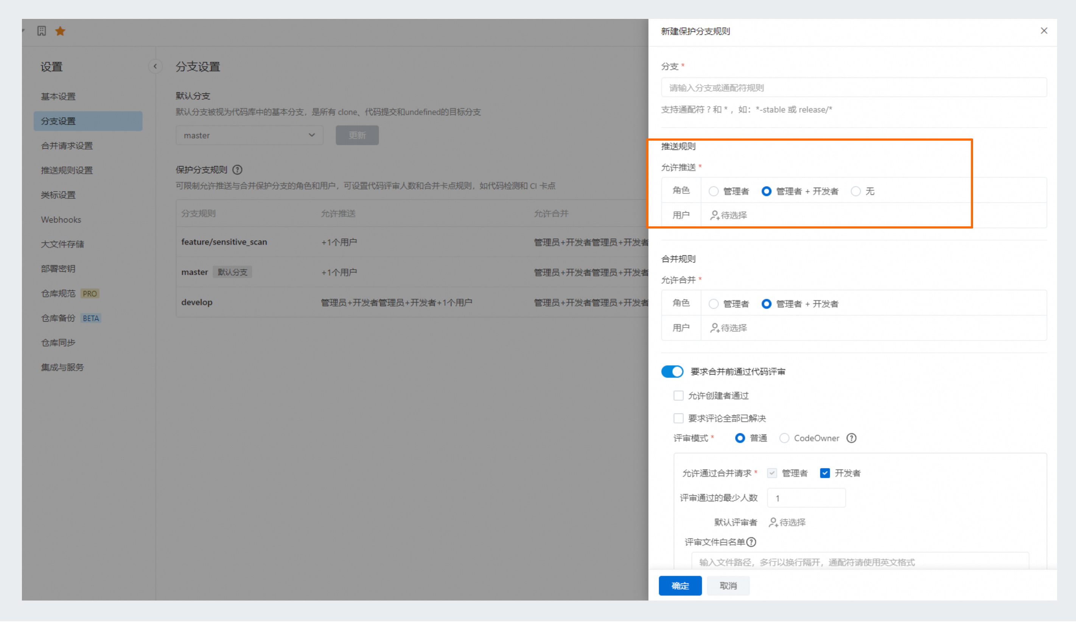Click the 取消 button
Viewport: 1076px width, 622px height.
coord(728,586)
